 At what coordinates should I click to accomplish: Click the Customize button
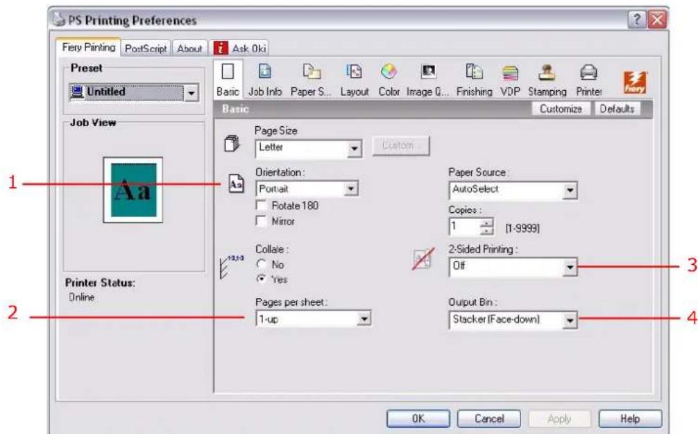tap(561, 108)
